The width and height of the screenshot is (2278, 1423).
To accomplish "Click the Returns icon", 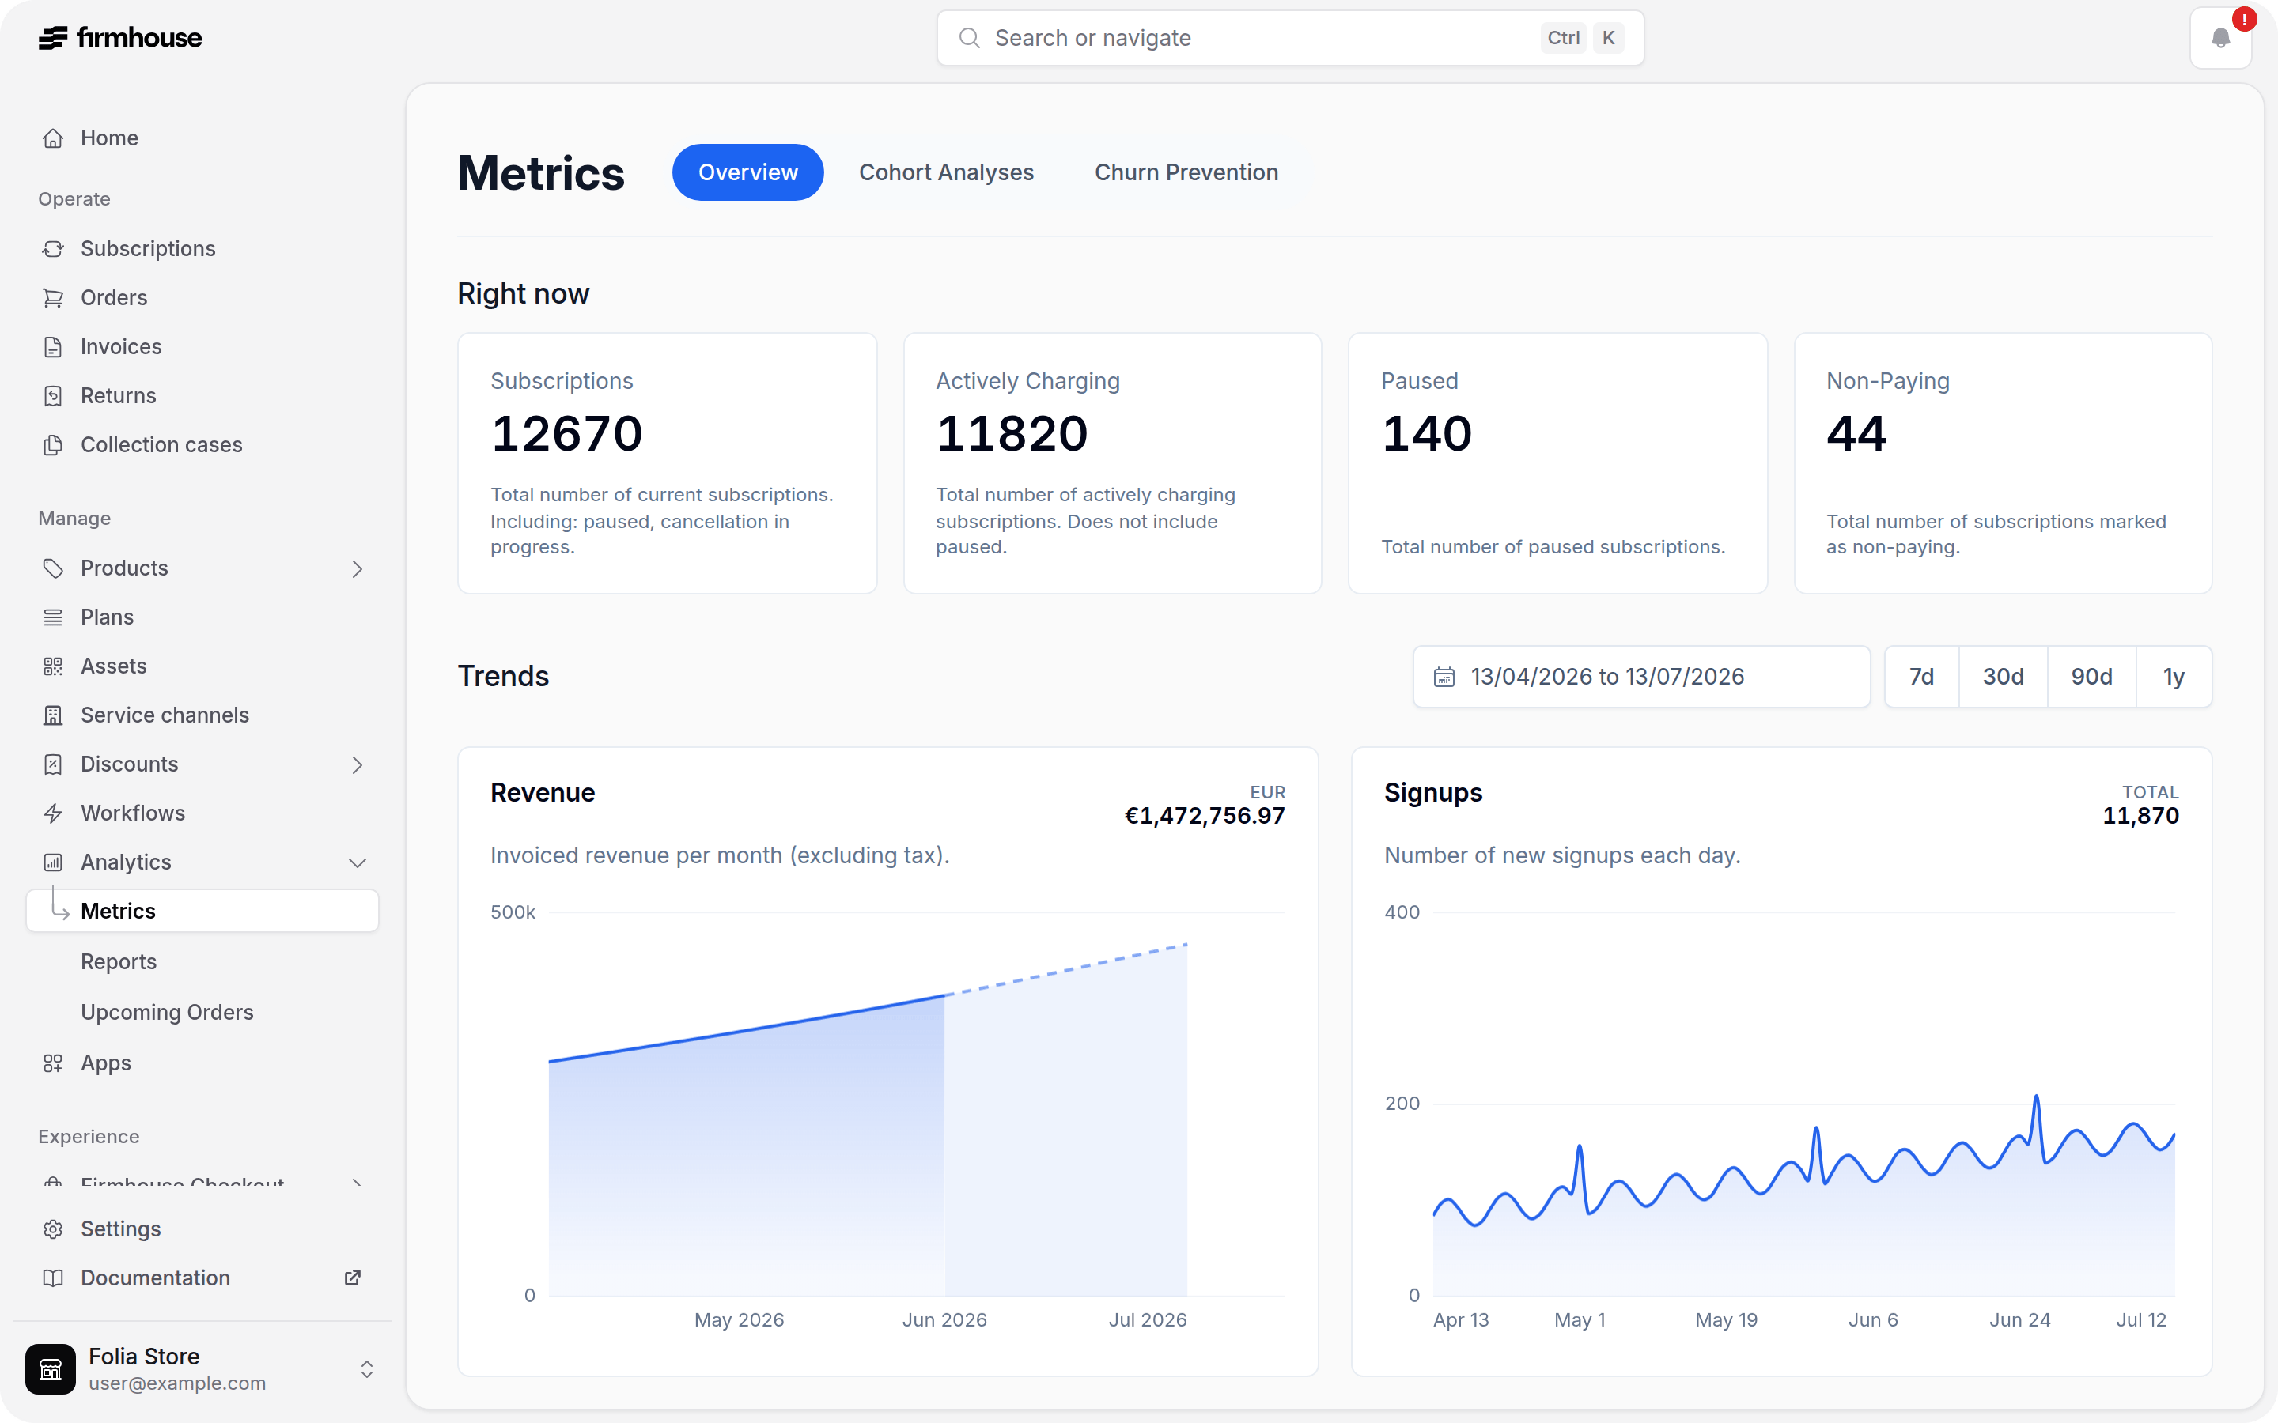I will pos(53,395).
